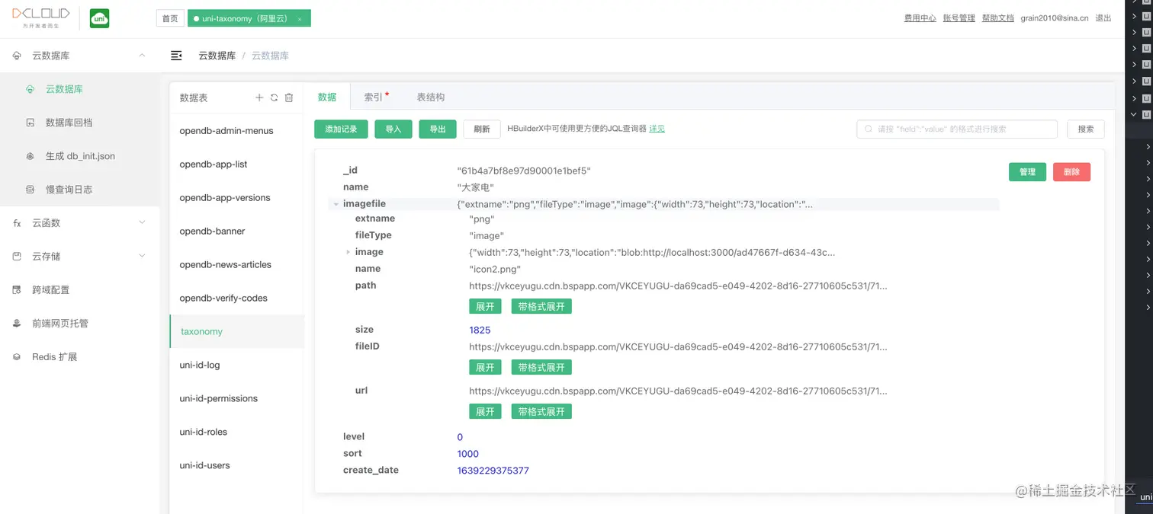Switch to the 表结构 tab
The width and height of the screenshot is (1153, 514).
pyautogui.click(x=431, y=97)
